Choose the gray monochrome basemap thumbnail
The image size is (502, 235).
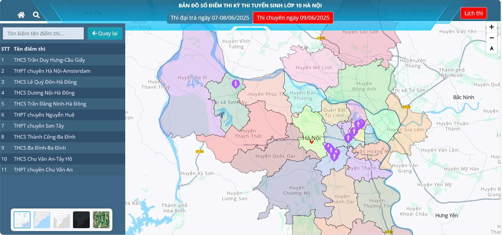(61, 220)
